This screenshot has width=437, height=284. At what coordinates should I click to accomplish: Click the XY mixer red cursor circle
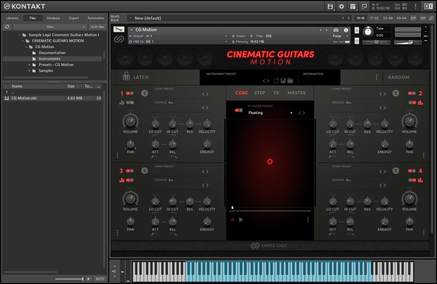click(x=270, y=162)
